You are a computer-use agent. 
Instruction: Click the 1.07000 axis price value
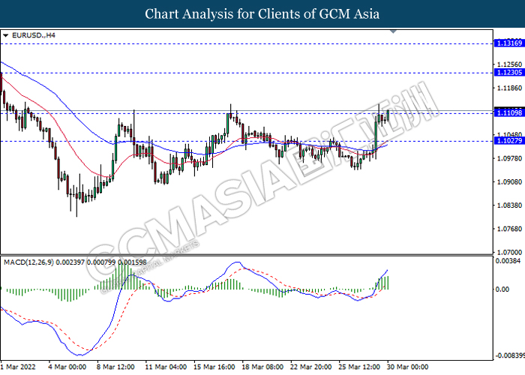(x=509, y=252)
